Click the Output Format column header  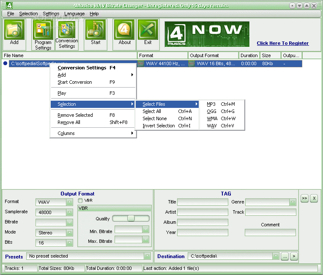coord(214,55)
